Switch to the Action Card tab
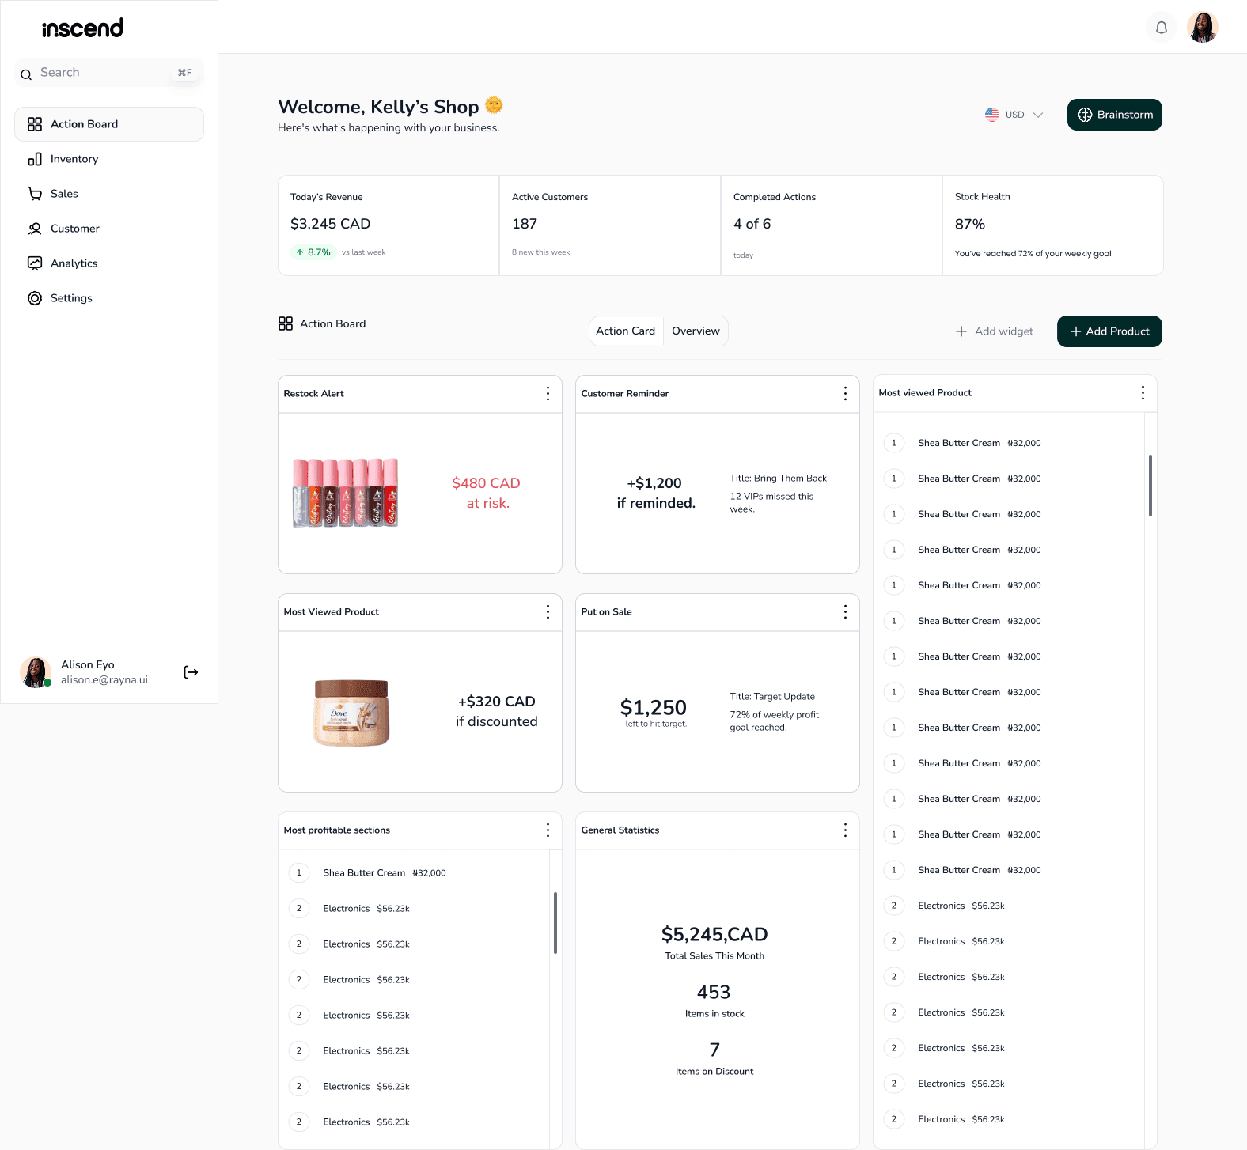This screenshot has width=1247, height=1150. [625, 331]
